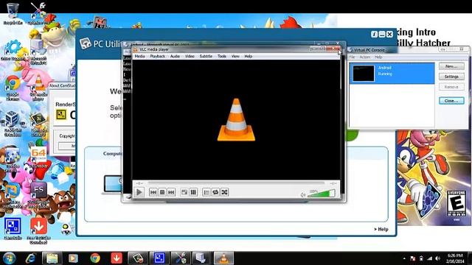472x265 pixels.
Task: Open the VLC View menu
Action: 235,56
